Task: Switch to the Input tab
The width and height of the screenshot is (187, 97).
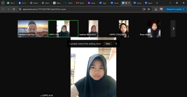Action: 149,3
